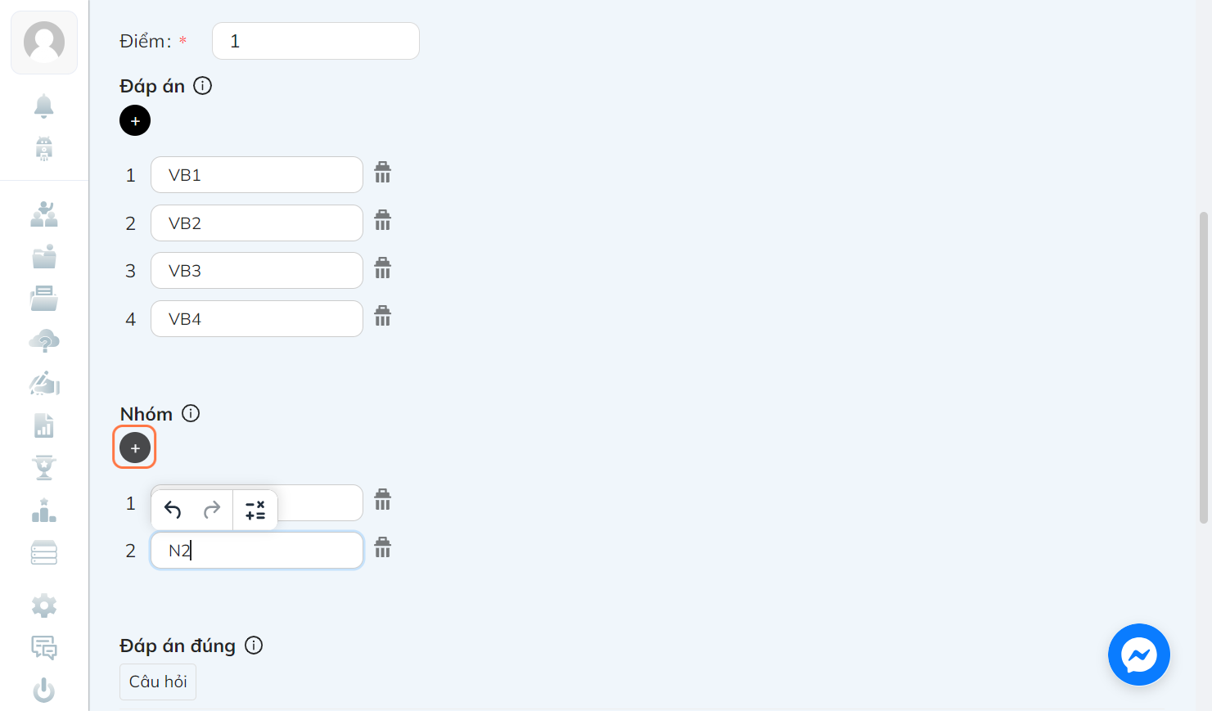Delete answer VB3 with trash icon
Viewport: 1212px width, 711px height.
382,268
